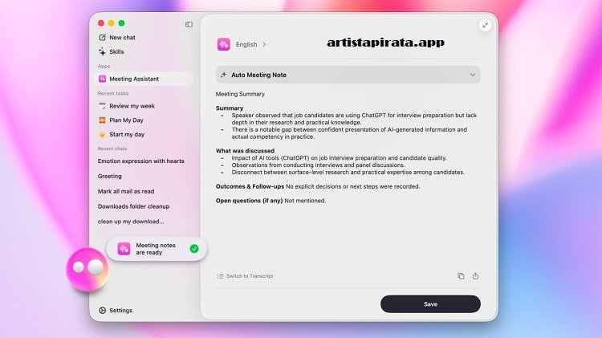Click the Apps section label
This screenshot has width=602, height=338.
(104, 67)
